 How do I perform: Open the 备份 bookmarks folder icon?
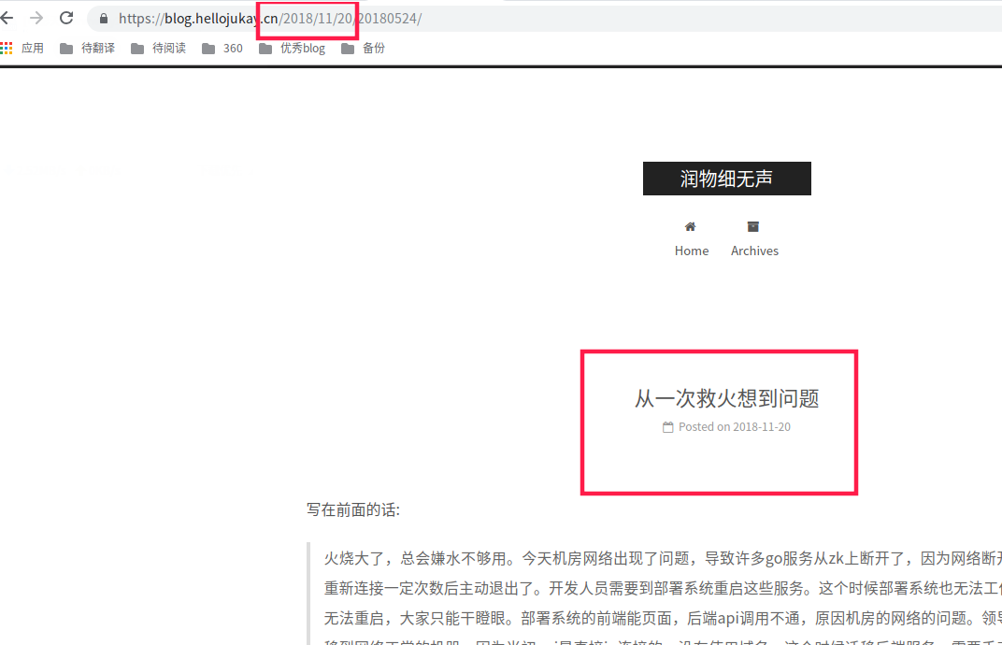346,48
